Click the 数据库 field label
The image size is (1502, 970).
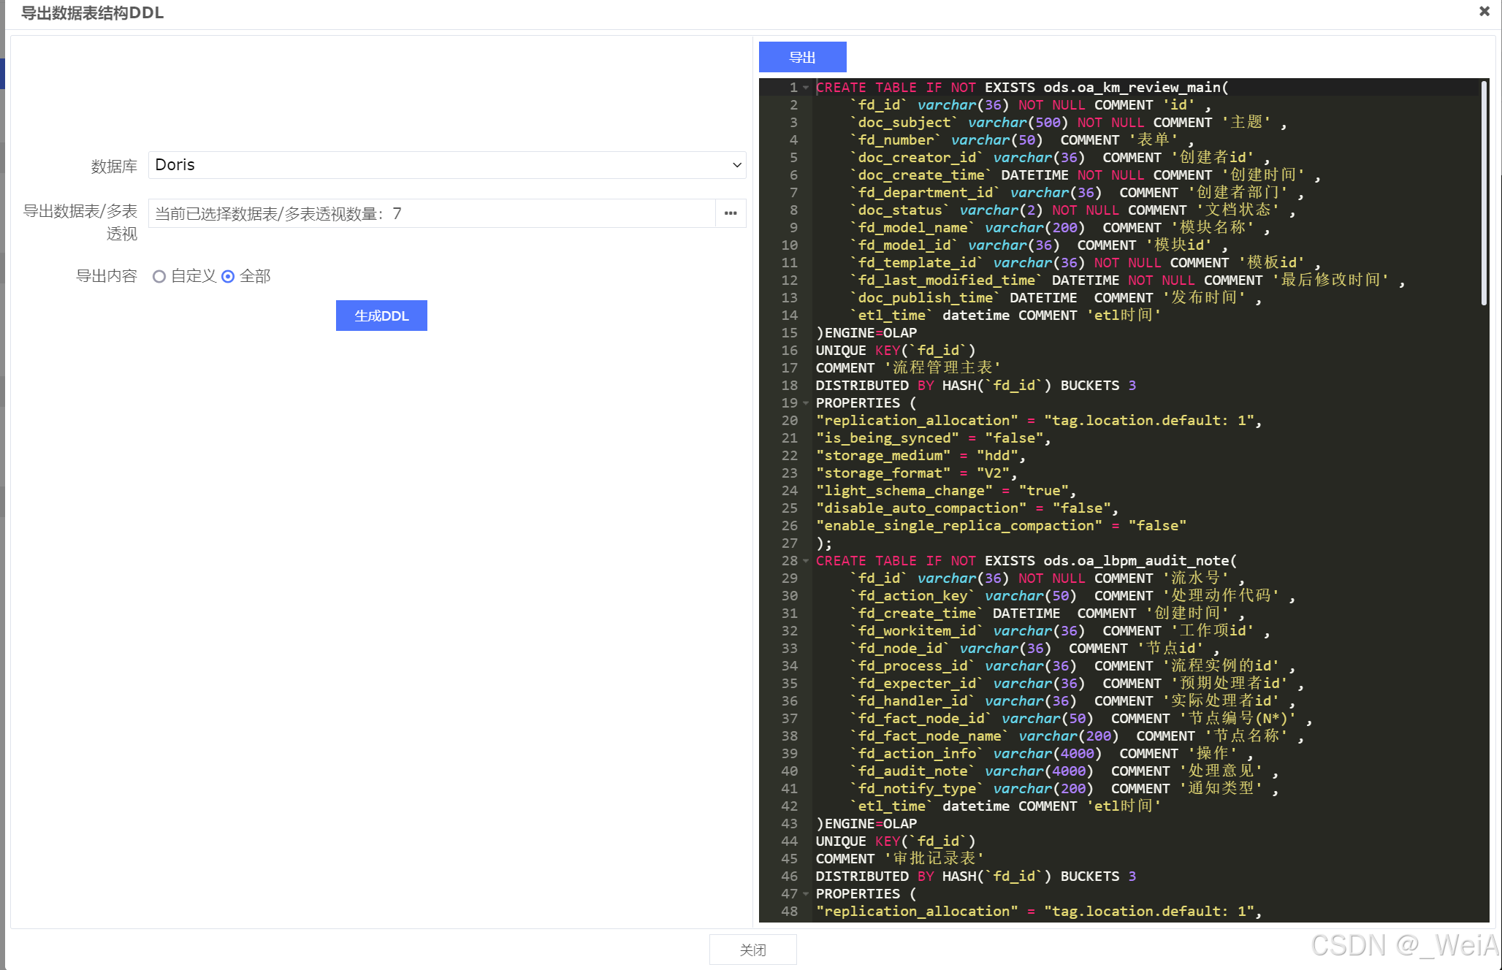coord(114,167)
